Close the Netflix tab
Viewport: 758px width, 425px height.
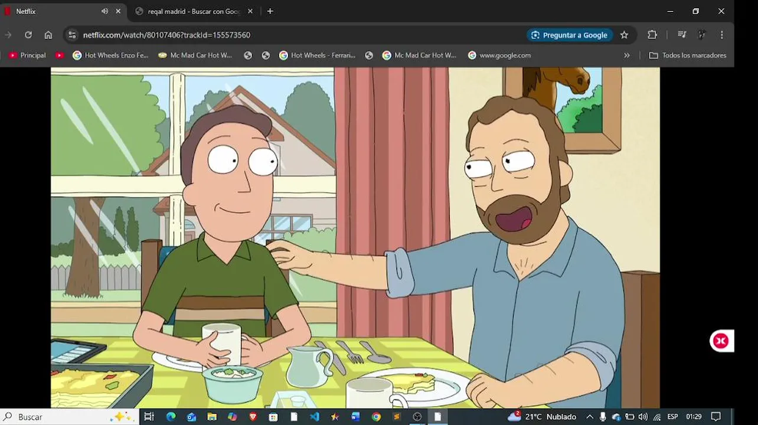(118, 11)
